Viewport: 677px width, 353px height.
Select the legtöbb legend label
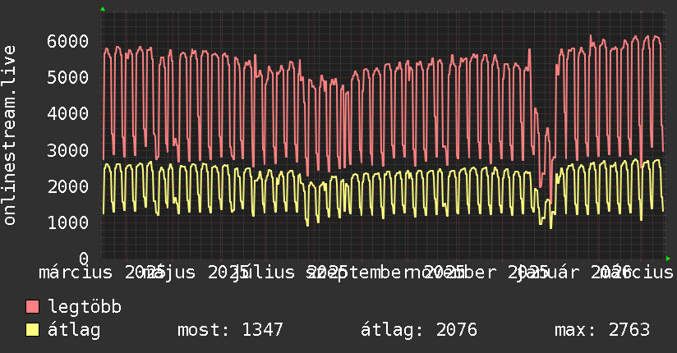pyautogui.click(x=85, y=307)
